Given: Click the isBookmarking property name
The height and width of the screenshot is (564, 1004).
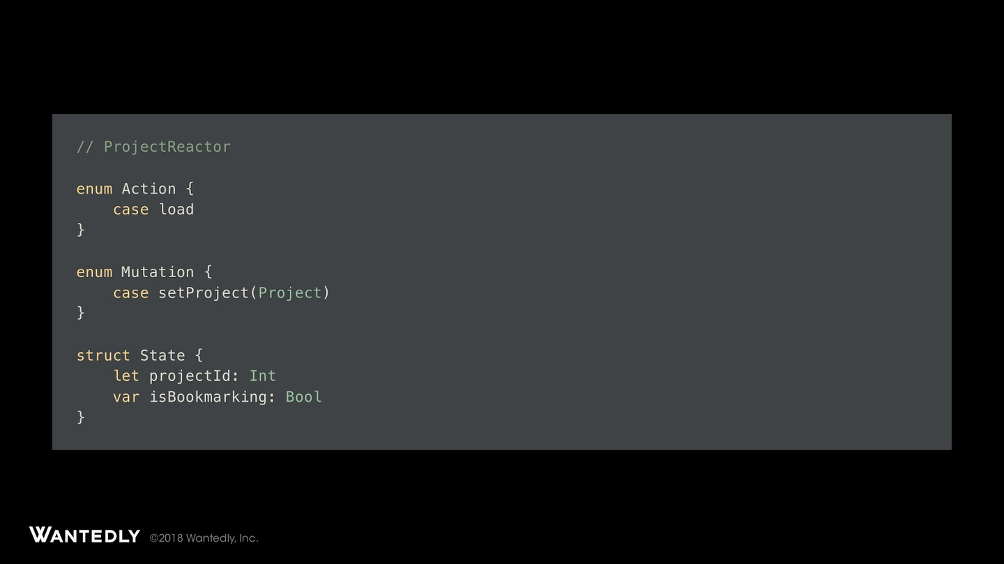Looking at the screenshot, I should point(208,397).
